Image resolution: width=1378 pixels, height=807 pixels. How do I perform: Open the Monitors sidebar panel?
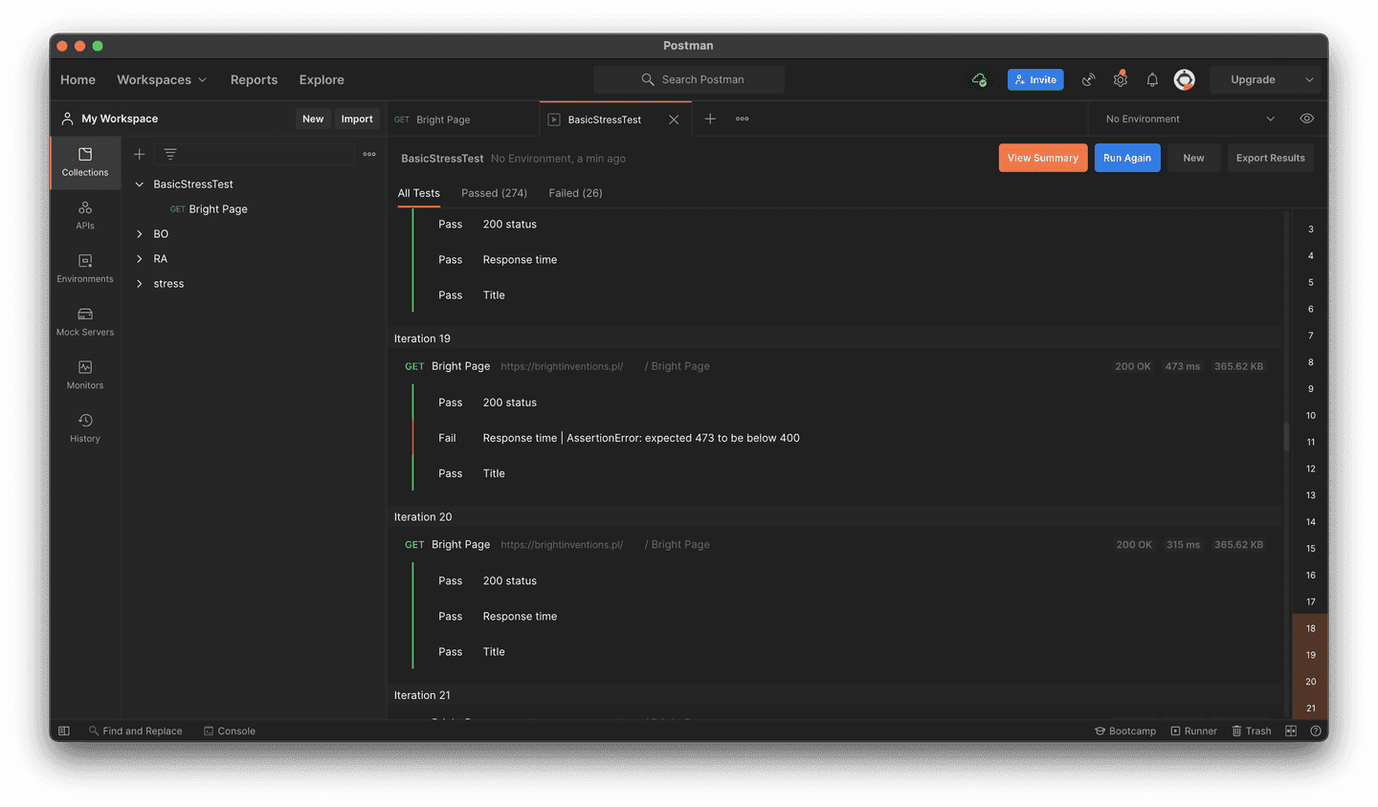(x=84, y=375)
